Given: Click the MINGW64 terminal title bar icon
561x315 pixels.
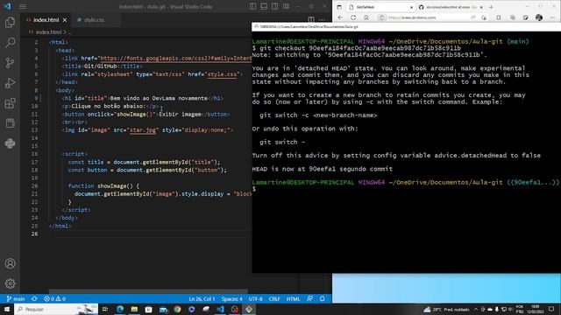Looking at the screenshot, I should [256, 26].
